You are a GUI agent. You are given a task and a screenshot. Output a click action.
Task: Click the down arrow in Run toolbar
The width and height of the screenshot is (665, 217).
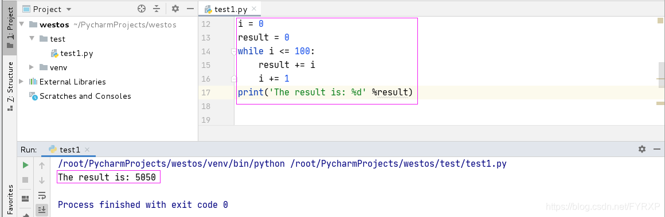[41, 180]
